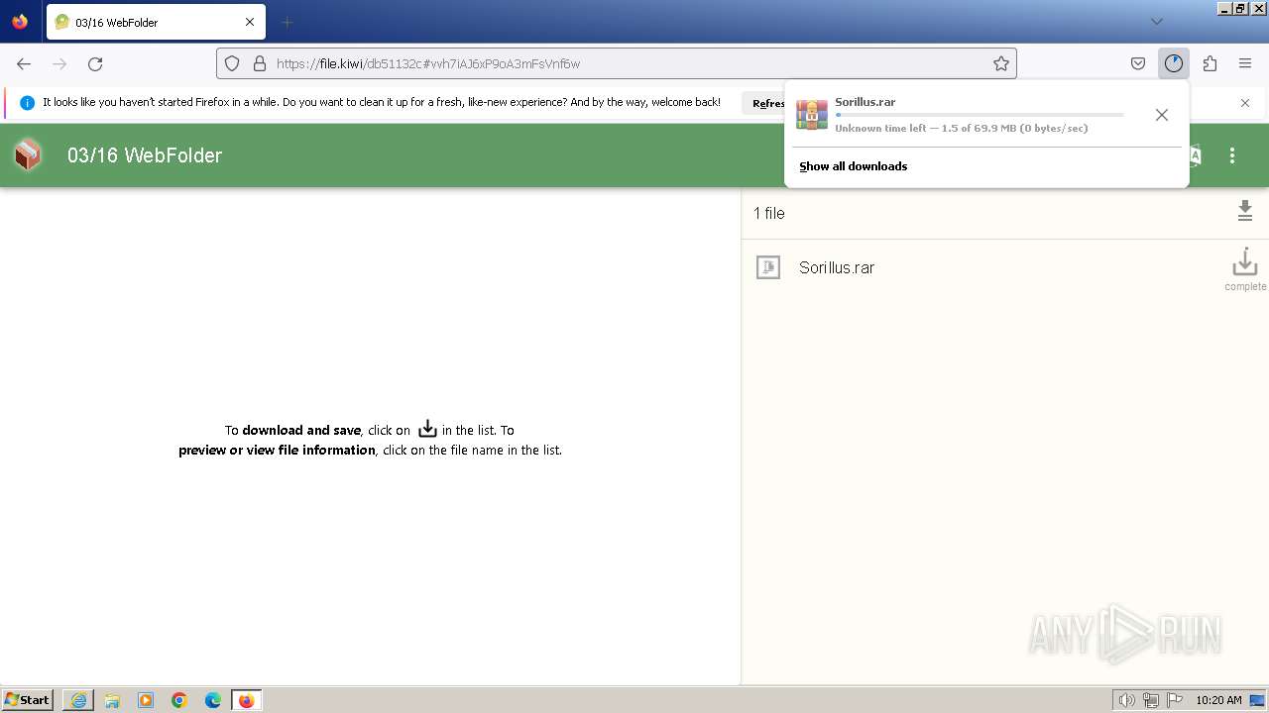Click the 03/16 WebFolder page title

[x=145, y=155]
